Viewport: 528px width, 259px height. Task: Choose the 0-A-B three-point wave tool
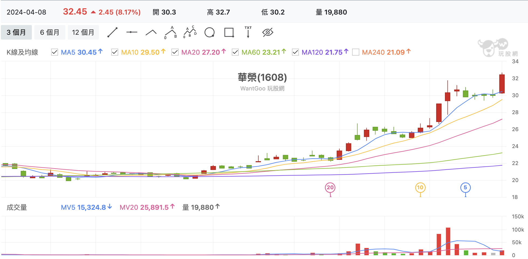171,33
